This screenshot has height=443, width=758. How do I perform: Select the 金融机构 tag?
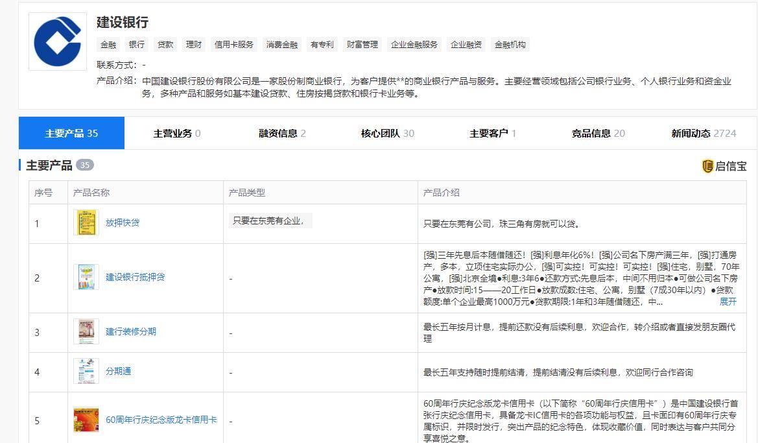pyautogui.click(x=509, y=44)
